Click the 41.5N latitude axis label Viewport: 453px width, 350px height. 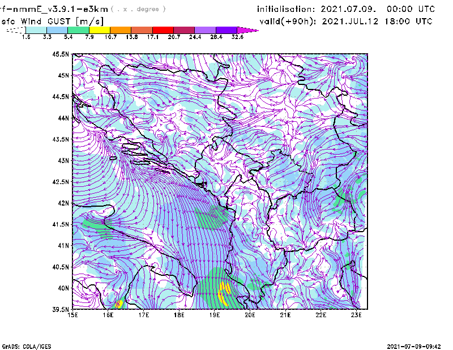tap(61, 224)
